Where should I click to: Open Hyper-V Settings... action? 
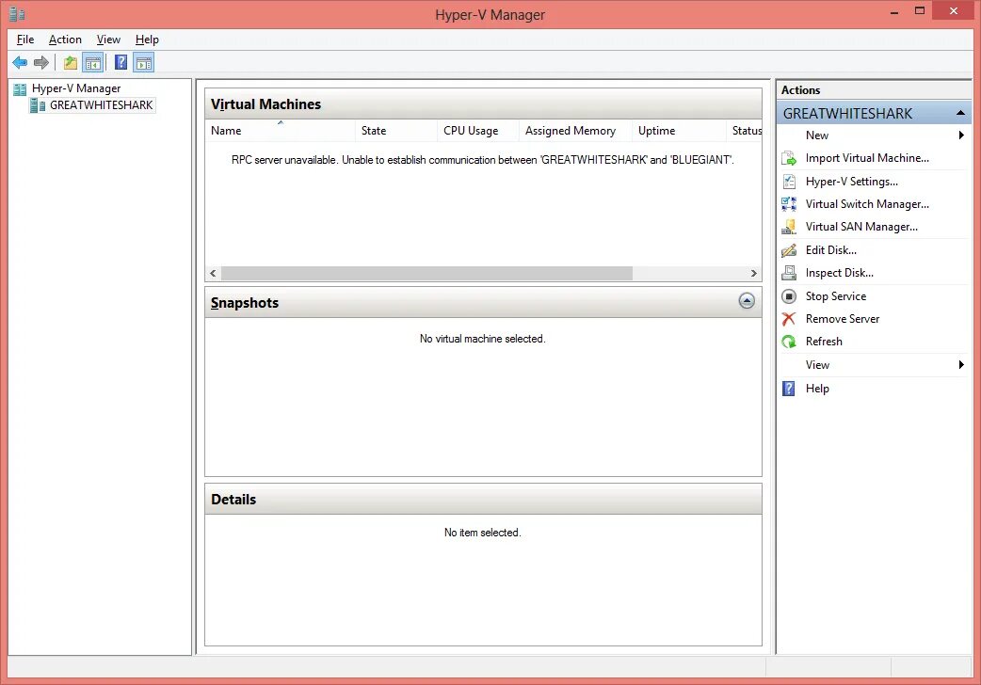[x=851, y=182]
